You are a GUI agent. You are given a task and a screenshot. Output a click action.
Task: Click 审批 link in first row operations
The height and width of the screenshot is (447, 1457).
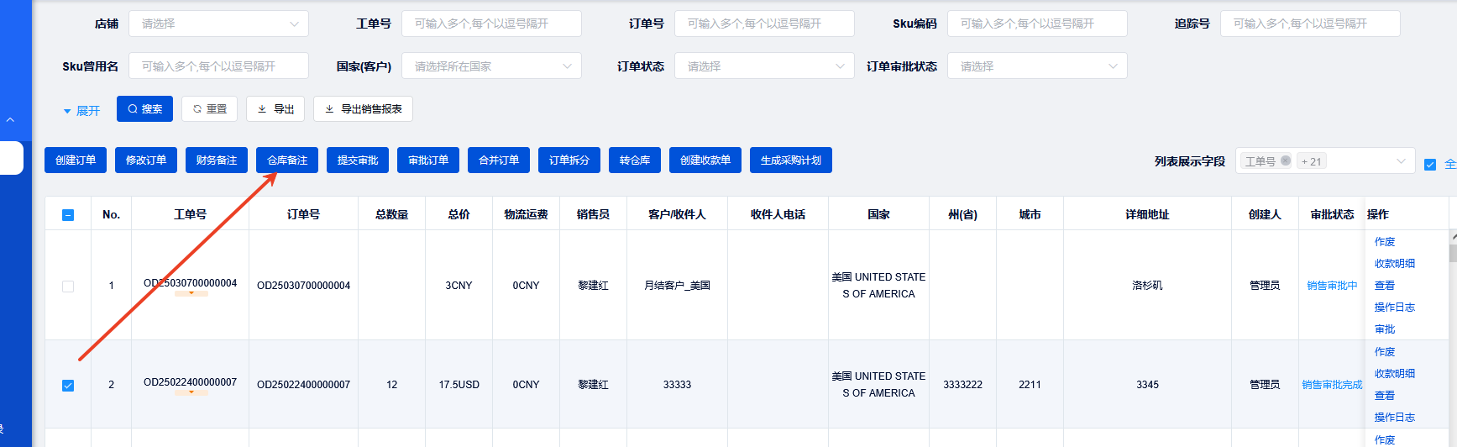(1385, 329)
